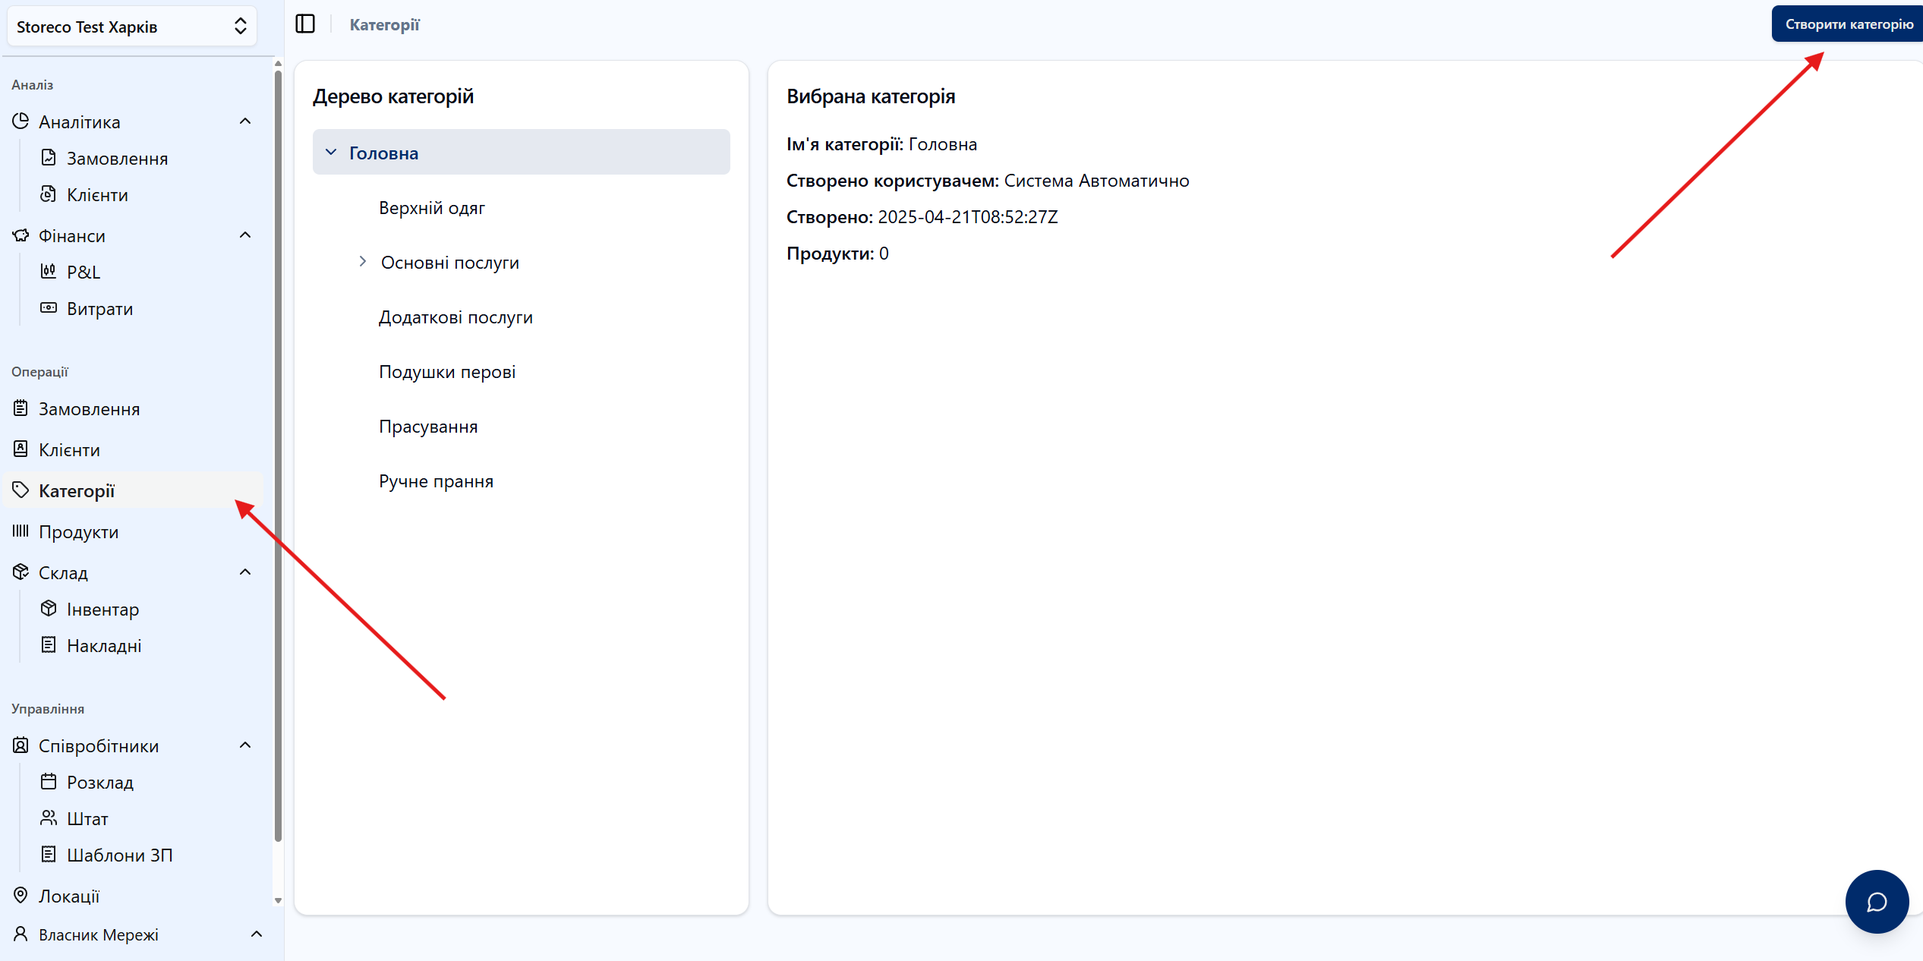1923x961 pixels.
Task: Select the Подушки перові category
Action: [447, 372]
